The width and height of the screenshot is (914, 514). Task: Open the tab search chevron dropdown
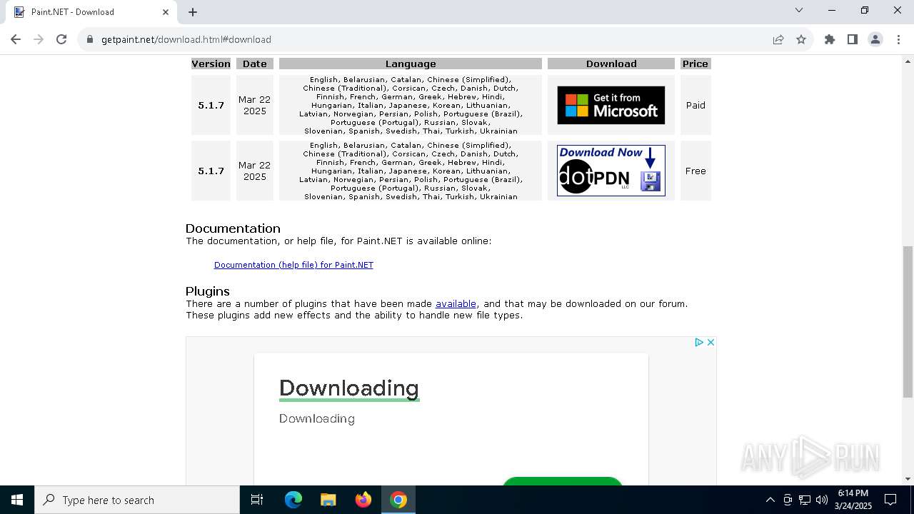[x=799, y=10]
